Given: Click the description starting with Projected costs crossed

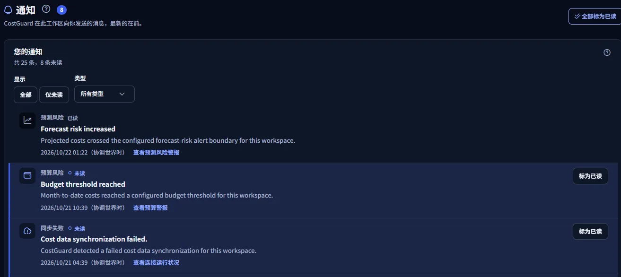Looking at the screenshot, I should pyautogui.click(x=168, y=140).
